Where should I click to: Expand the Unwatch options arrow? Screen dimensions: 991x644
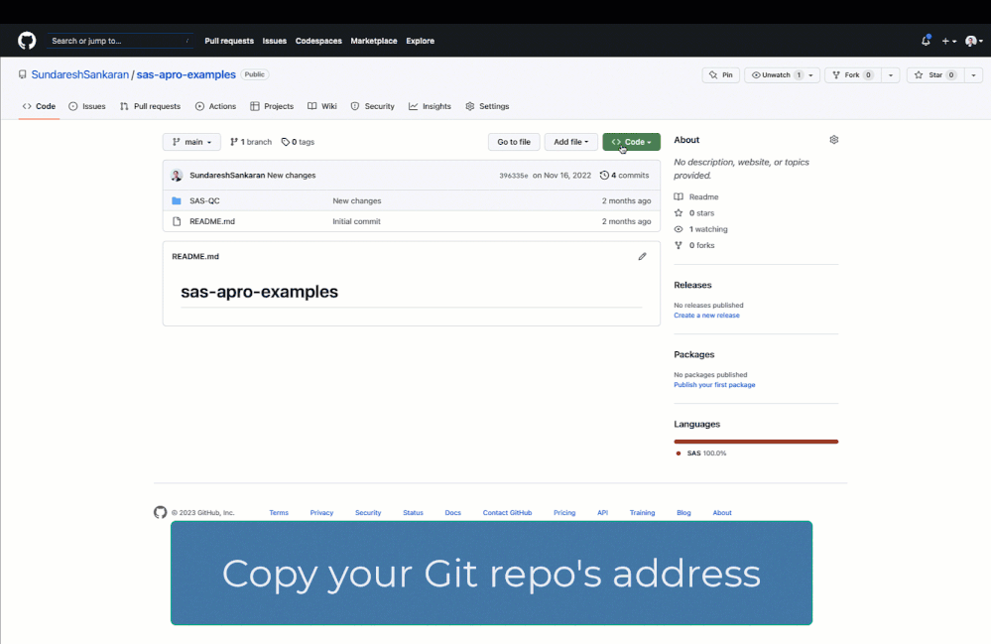coord(811,75)
